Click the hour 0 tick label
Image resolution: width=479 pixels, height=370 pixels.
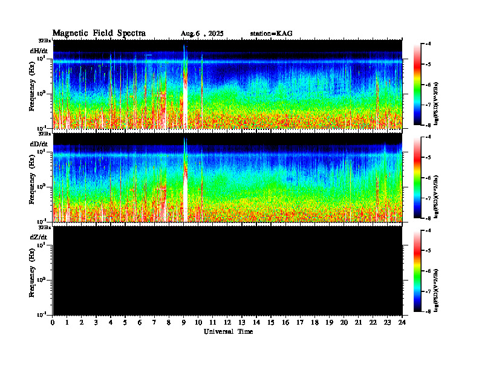pos(53,323)
